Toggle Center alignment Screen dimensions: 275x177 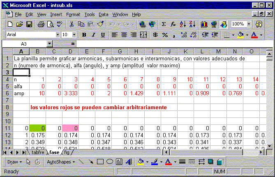click(x=124, y=35)
